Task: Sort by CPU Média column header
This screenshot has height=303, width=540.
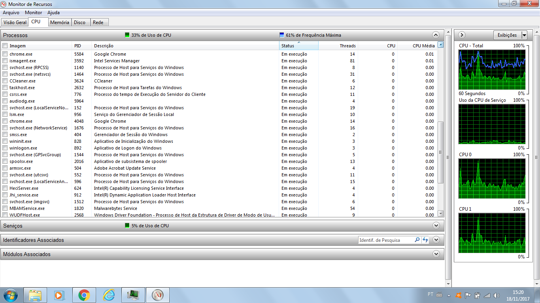Action: pos(417,46)
